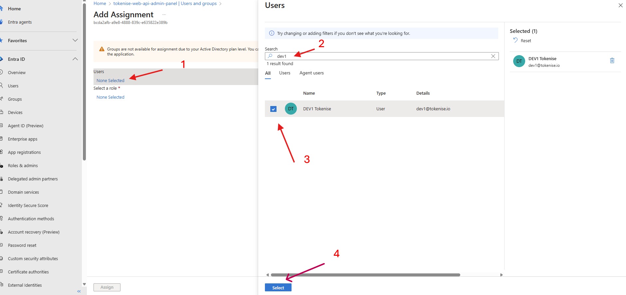The image size is (626, 295).
Task: Expand the Favorites section
Action: 75,41
